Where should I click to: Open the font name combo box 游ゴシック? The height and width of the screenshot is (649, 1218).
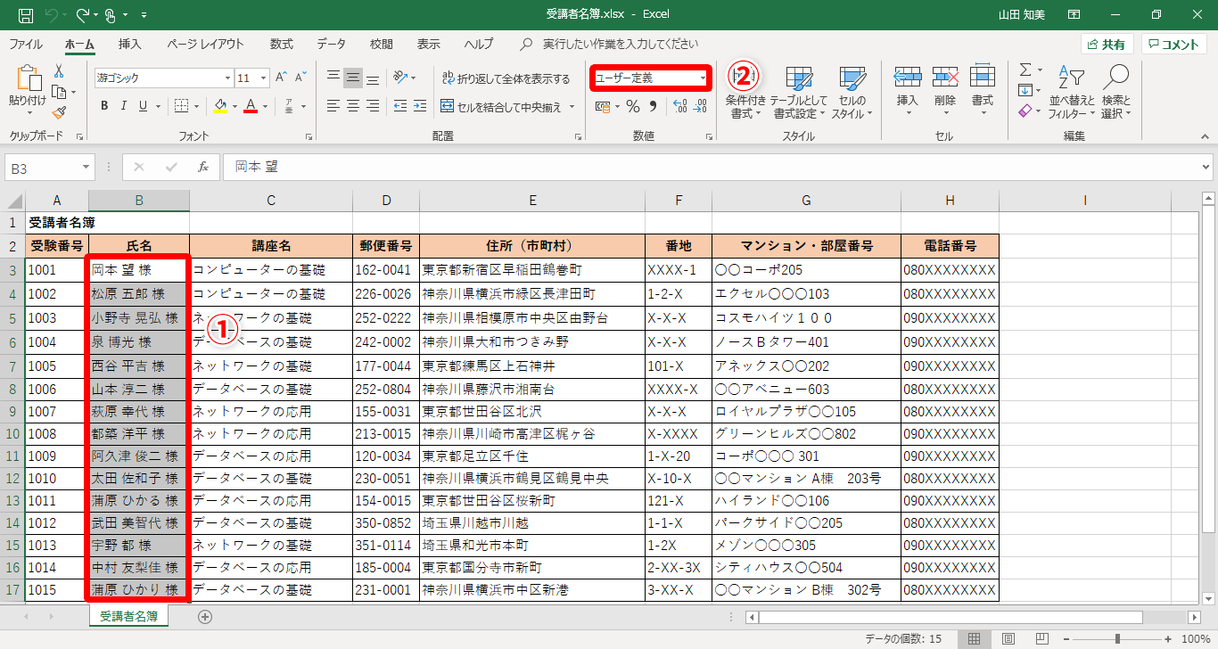(x=164, y=78)
